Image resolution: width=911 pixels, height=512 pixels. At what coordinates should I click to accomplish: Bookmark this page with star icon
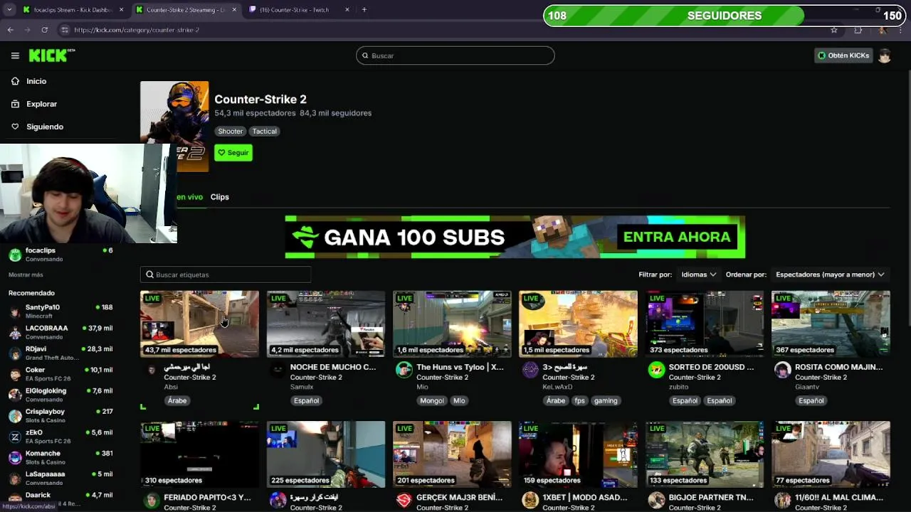coord(834,30)
